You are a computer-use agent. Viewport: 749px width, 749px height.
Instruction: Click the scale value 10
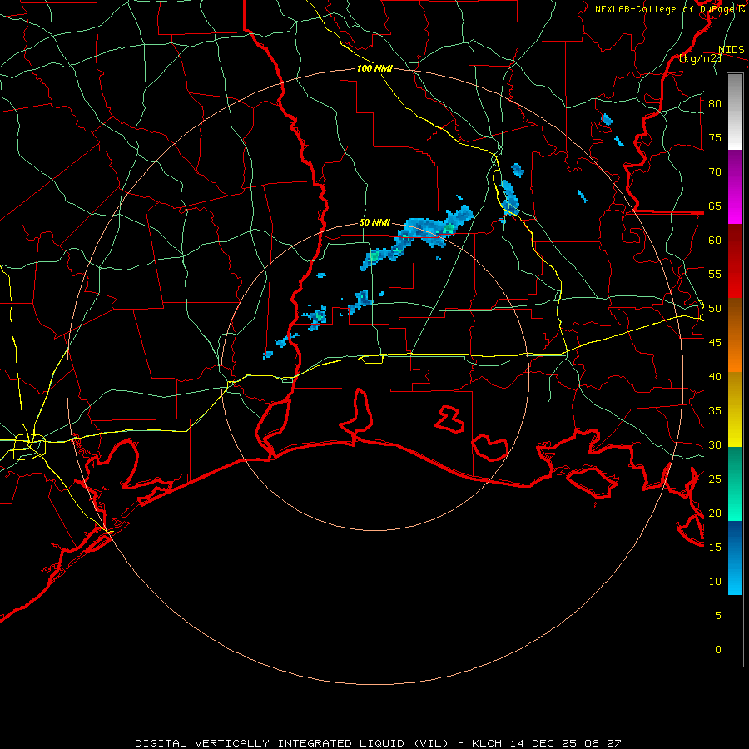715,582
